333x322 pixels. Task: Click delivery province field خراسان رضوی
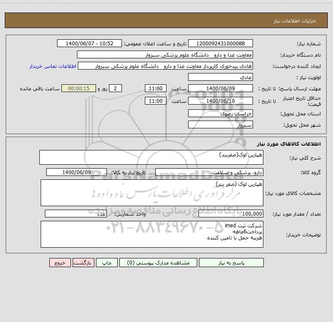point(221,113)
